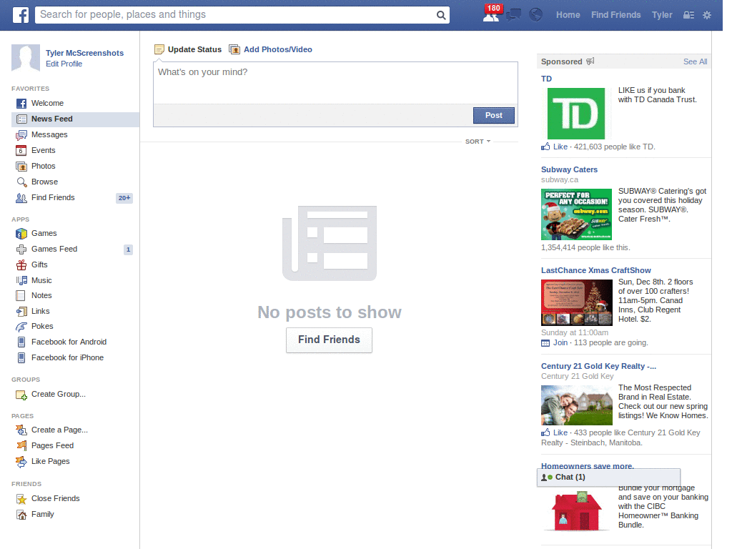Select the Add Photos/Video tab
The width and height of the screenshot is (732, 549).
point(271,49)
